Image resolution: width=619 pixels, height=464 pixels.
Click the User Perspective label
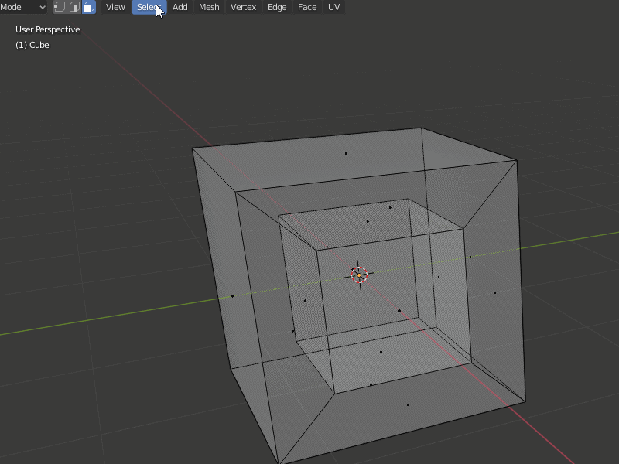[48, 29]
